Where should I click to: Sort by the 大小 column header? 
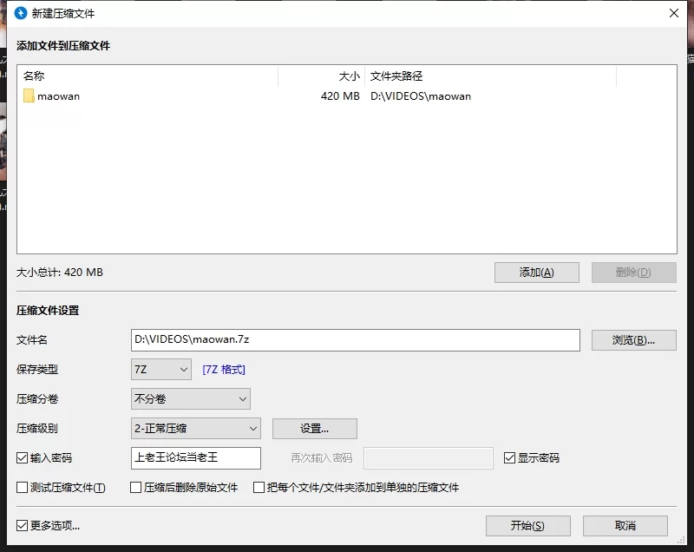[321, 76]
